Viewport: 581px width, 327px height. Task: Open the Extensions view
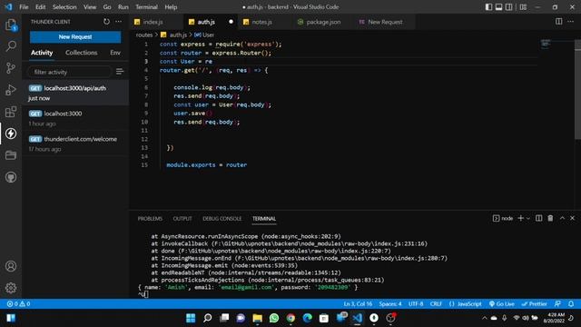coord(11,112)
